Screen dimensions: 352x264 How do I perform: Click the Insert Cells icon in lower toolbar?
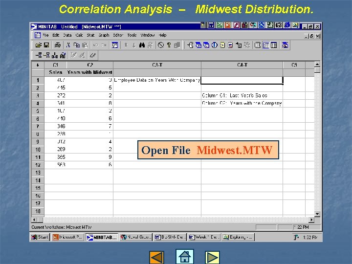[x=39, y=55]
